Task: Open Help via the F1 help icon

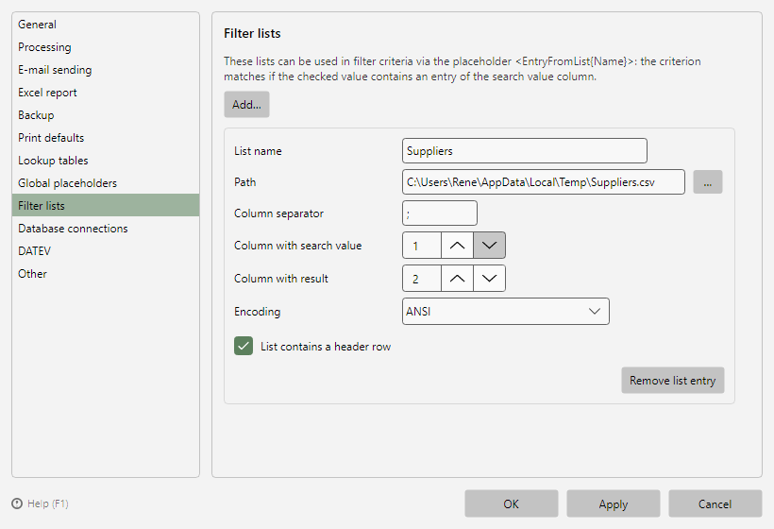Action: pos(17,503)
